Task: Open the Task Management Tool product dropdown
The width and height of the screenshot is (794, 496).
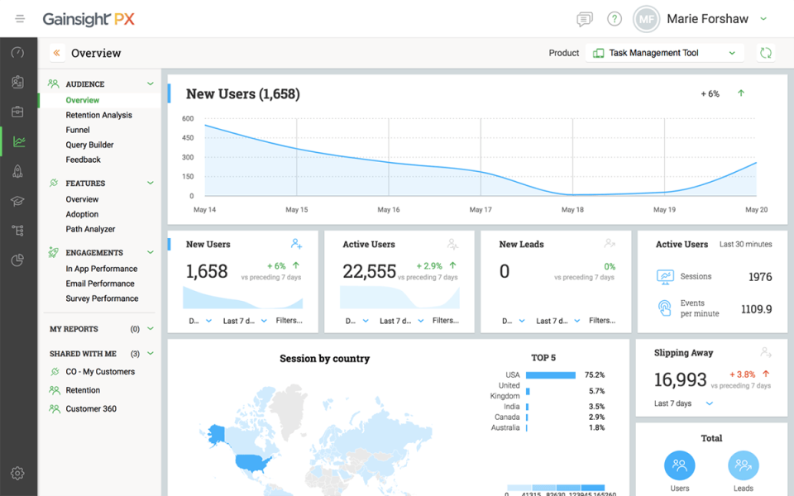Action: click(x=663, y=52)
